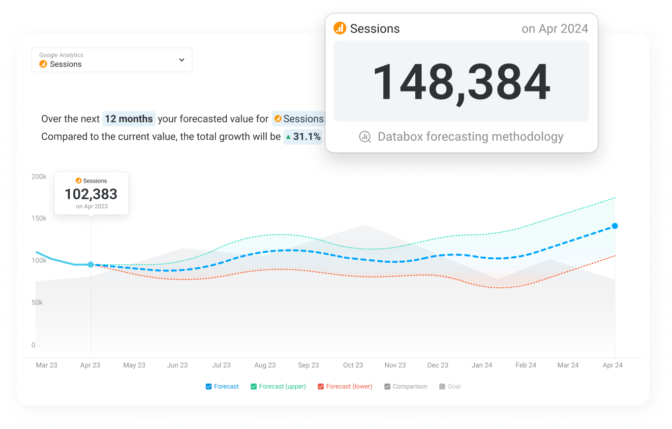This screenshot has height=429, width=672.
Task: Click orange Analytics icon in Sessions dropdown
Action: (x=43, y=64)
